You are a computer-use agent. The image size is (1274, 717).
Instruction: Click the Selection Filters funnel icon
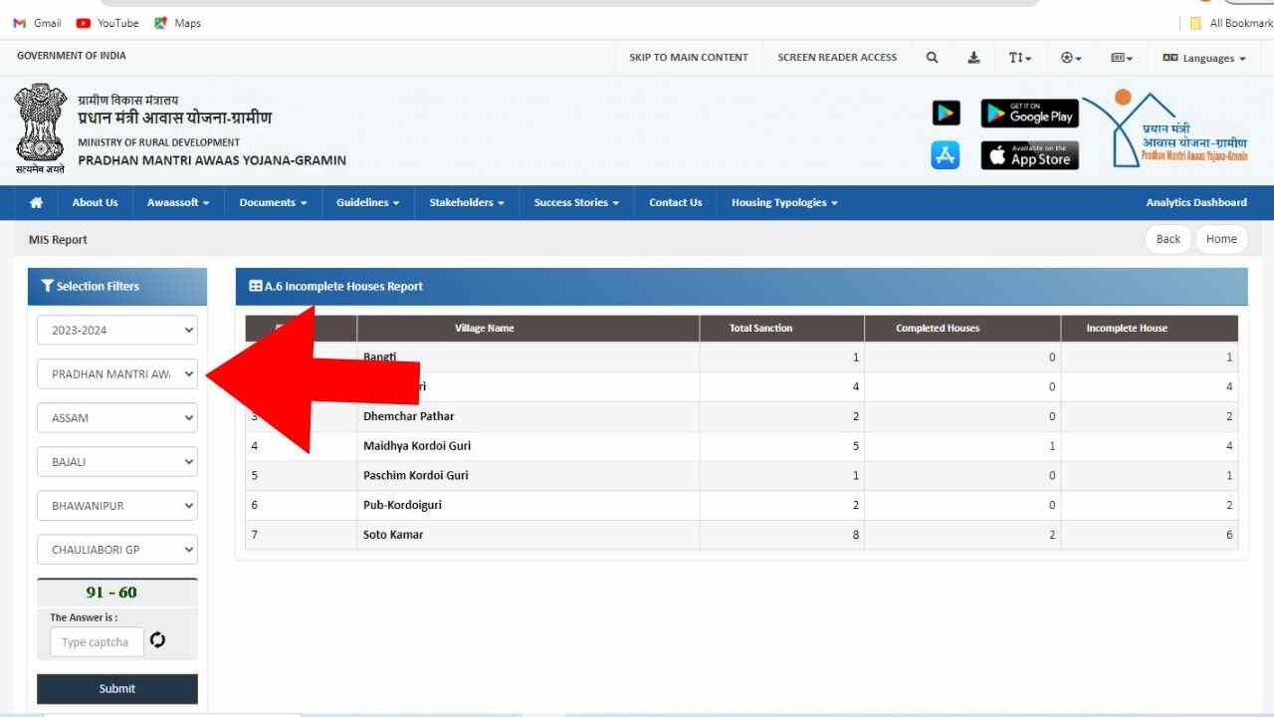coord(47,286)
